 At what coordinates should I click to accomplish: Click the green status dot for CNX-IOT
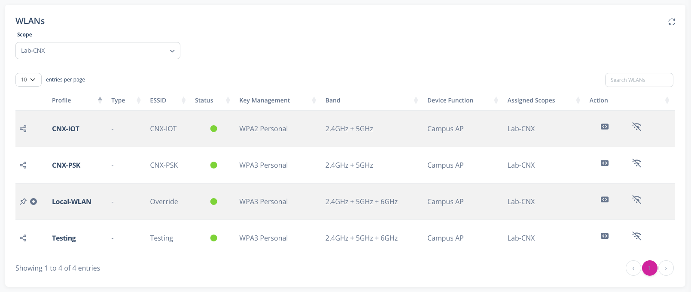(x=213, y=129)
